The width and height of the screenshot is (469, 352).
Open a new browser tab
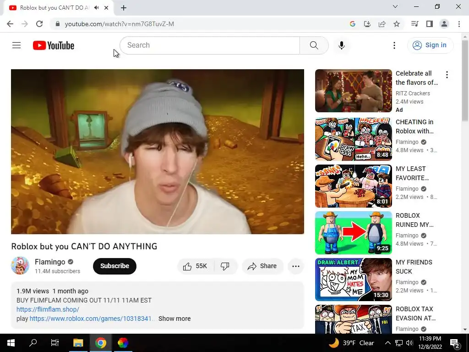click(124, 8)
